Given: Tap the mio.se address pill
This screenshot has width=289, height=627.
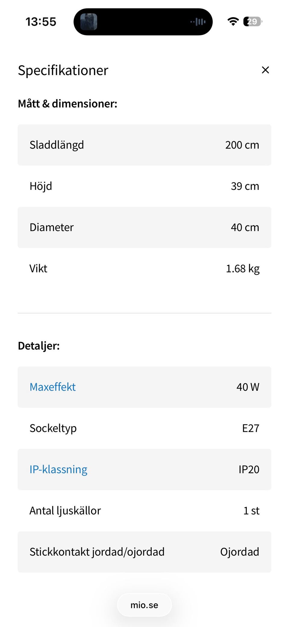Looking at the screenshot, I should [x=144, y=605].
